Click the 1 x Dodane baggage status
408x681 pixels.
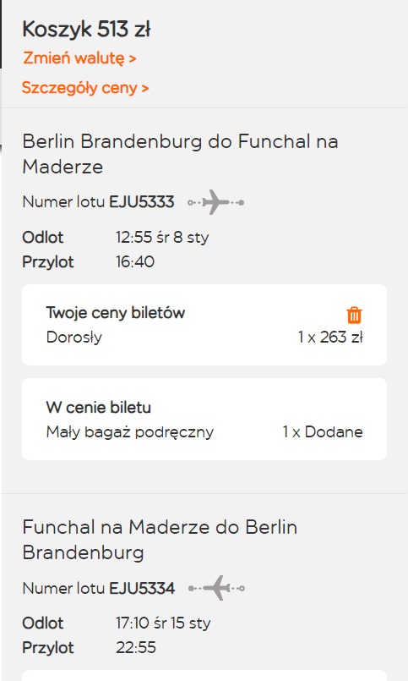tap(323, 431)
